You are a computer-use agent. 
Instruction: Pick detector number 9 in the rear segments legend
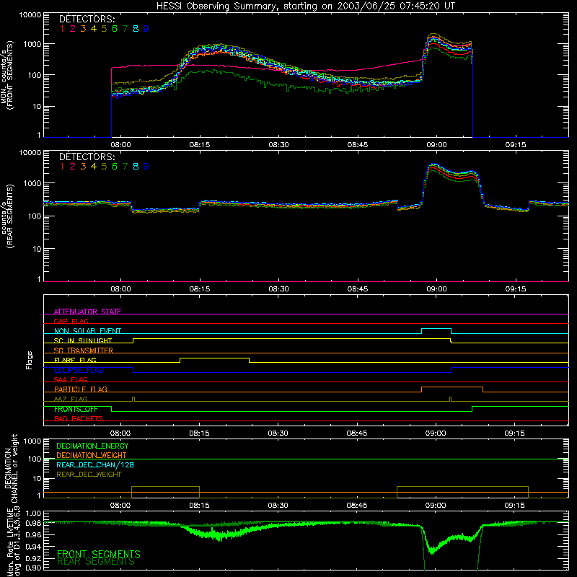pos(146,167)
